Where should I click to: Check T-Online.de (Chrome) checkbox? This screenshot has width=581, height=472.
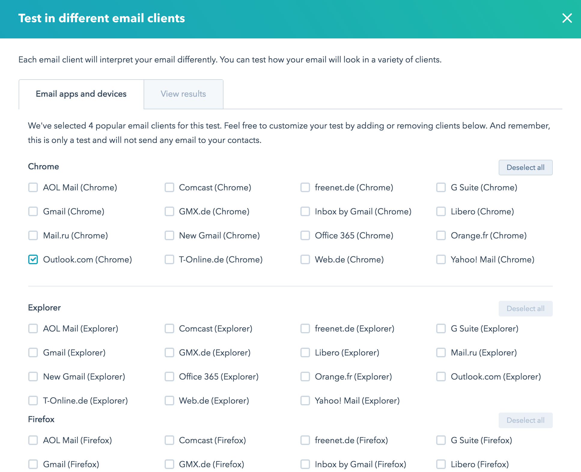click(x=169, y=259)
